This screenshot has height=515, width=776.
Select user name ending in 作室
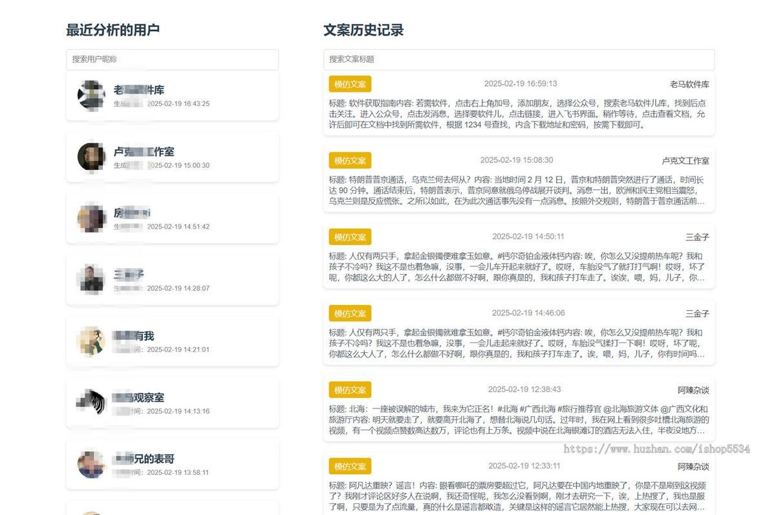click(144, 152)
